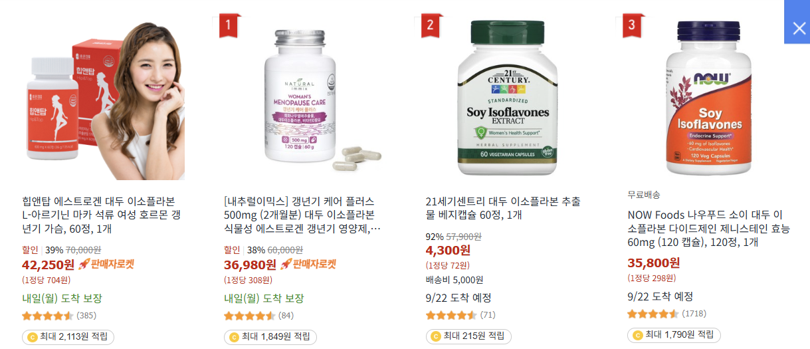
Task: Click the rocket badge beside 42,250원
Action: coord(106,264)
